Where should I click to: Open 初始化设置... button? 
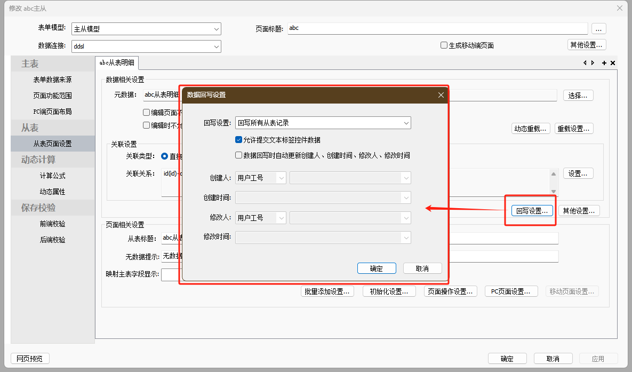389,291
